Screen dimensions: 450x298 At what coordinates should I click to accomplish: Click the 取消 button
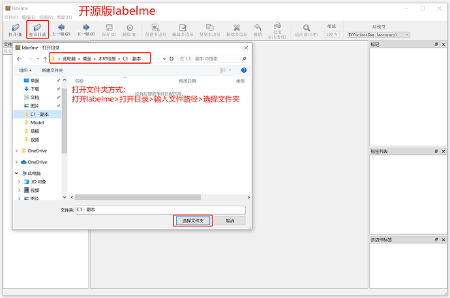click(x=230, y=221)
